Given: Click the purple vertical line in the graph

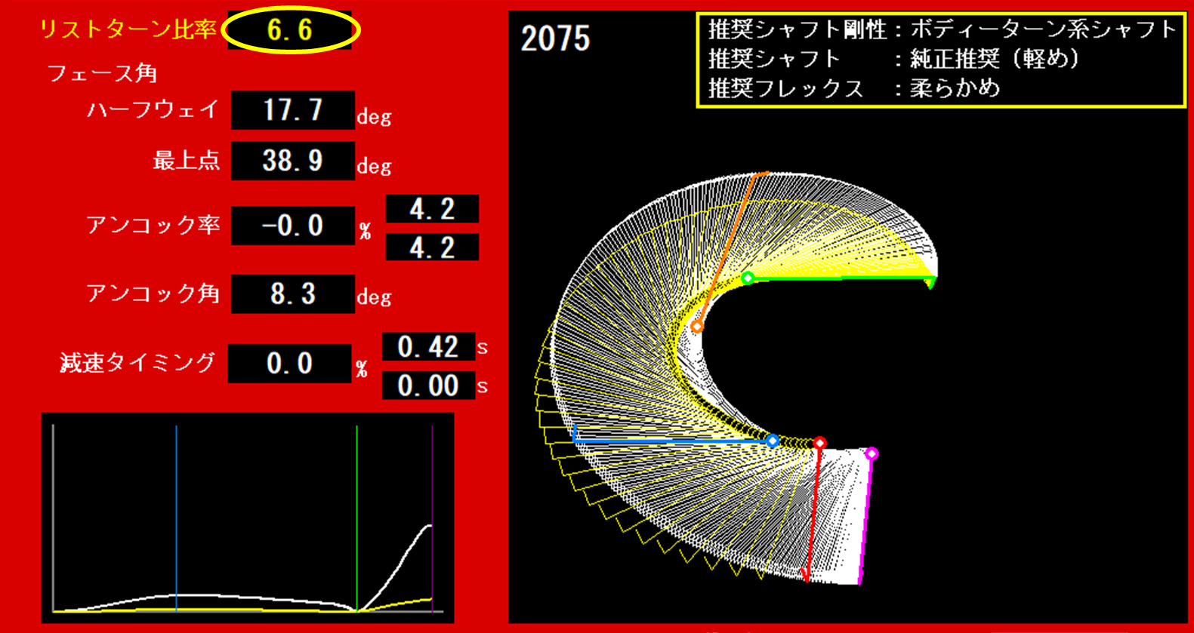Looking at the screenshot, I should pyautogui.click(x=432, y=518).
